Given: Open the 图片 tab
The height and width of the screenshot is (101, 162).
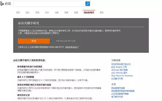Looking at the screenshot, I should click(28, 13).
